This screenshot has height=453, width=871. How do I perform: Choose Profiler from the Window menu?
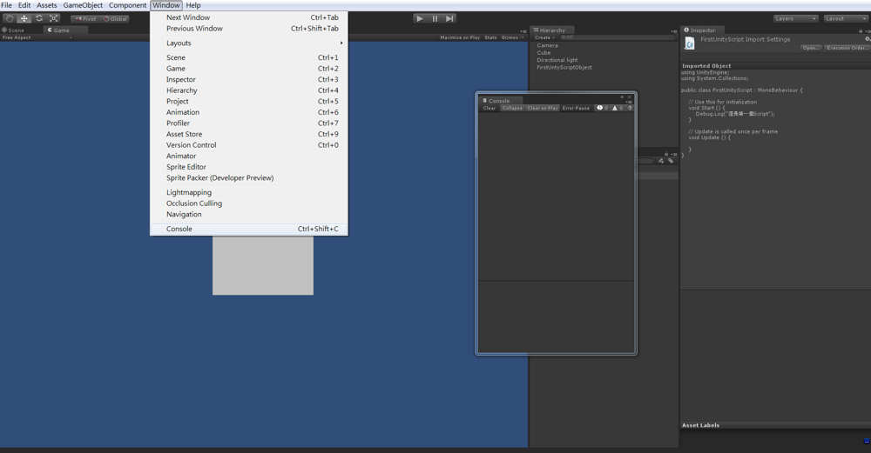[x=179, y=123]
